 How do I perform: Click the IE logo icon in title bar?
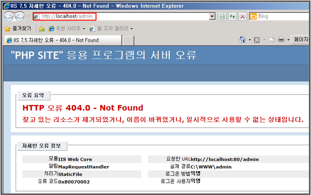pyautogui.click(x=6, y=6)
